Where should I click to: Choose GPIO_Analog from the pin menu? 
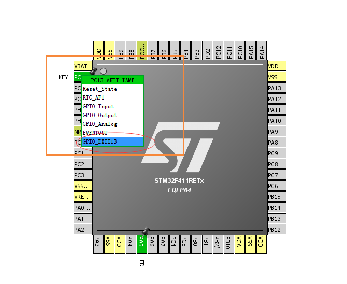pyautogui.click(x=113, y=124)
